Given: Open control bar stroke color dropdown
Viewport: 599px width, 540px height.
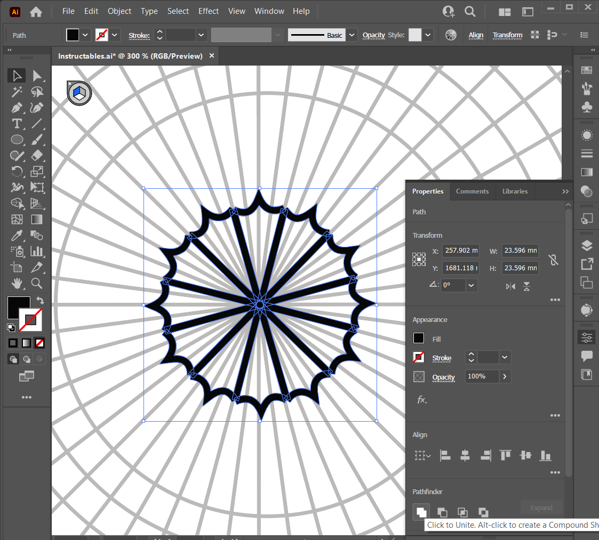Looking at the screenshot, I should (115, 35).
